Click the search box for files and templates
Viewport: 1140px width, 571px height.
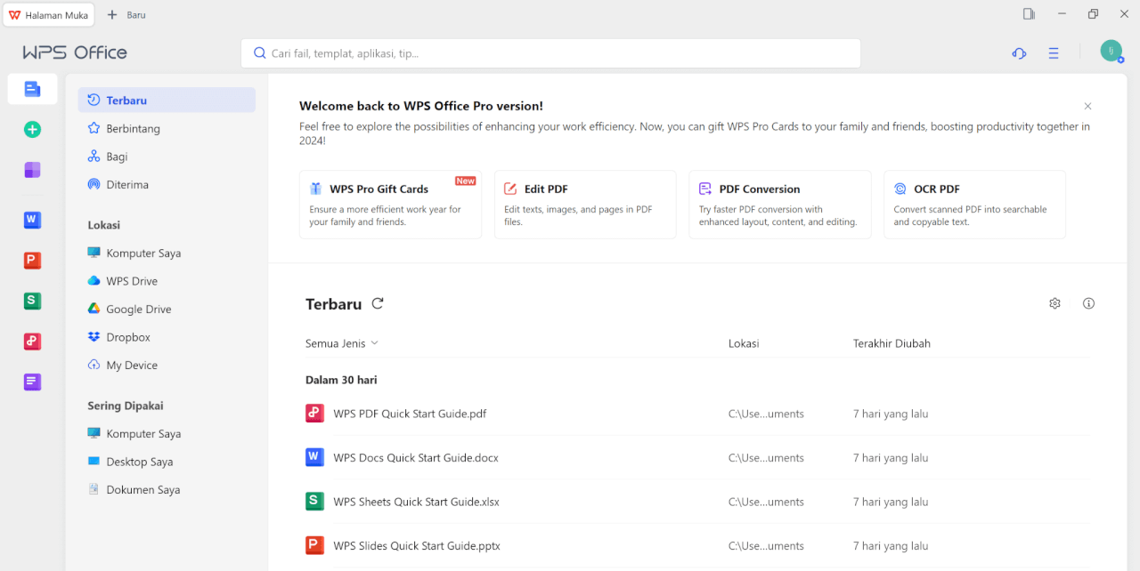550,53
